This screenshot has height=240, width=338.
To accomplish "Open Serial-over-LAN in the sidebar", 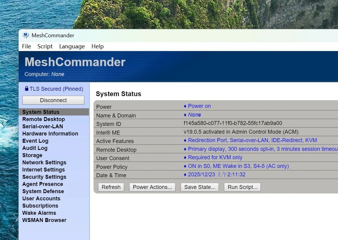I will (x=43, y=126).
